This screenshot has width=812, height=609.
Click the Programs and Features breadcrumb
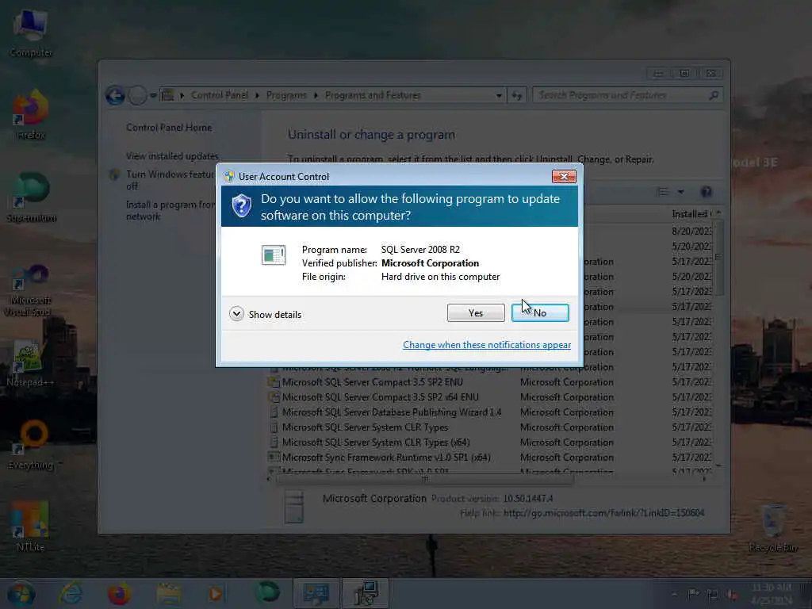373,95
